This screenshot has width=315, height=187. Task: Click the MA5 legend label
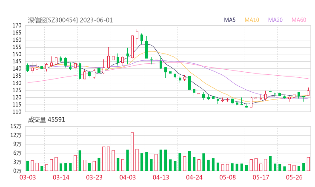[229, 20]
